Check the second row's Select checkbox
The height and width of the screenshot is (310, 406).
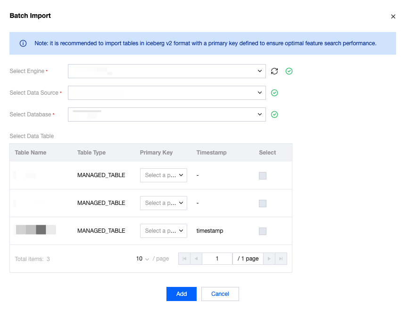(263, 204)
